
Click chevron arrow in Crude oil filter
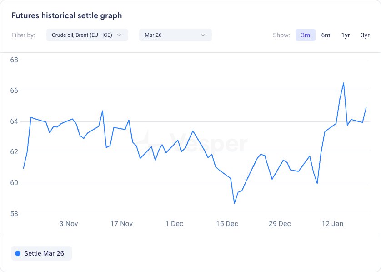pyautogui.click(x=120, y=35)
